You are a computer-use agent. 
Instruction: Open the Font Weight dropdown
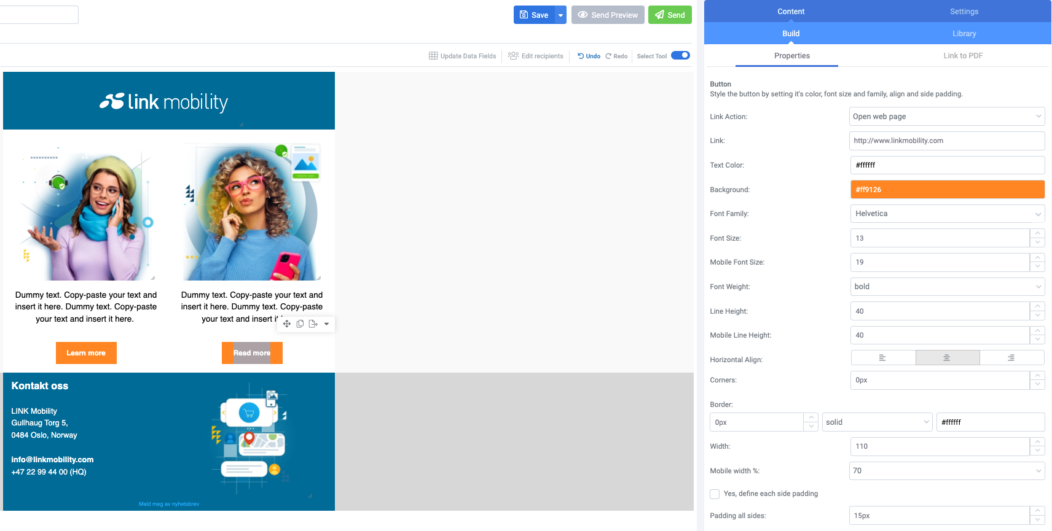(948, 287)
